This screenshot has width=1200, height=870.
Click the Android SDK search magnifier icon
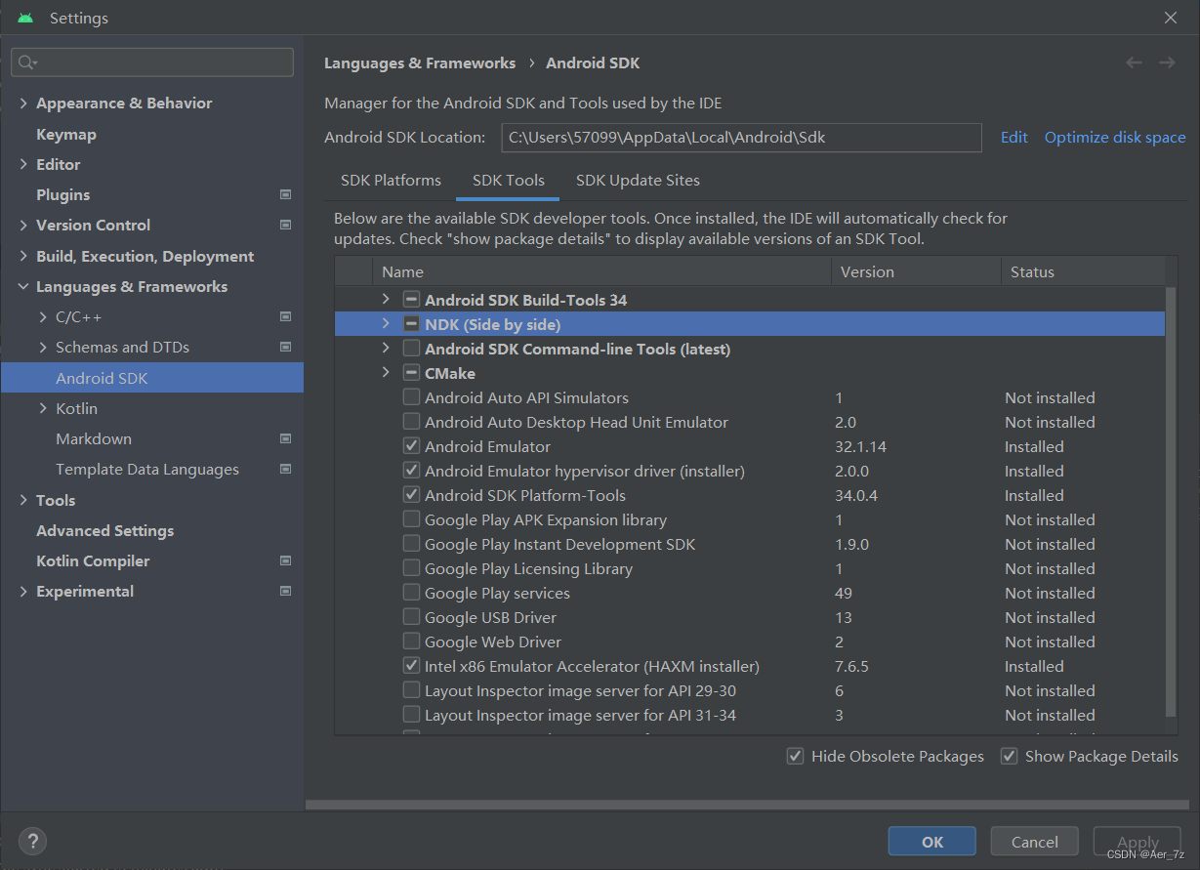[x=26, y=62]
